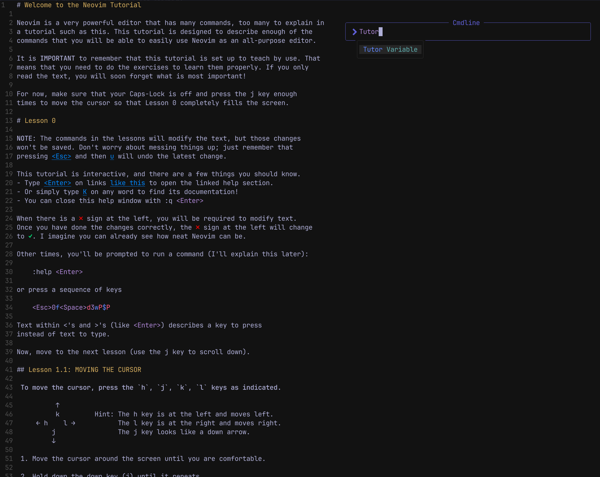
Task: Click the Cmdline popup title
Action: pos(466,23)
